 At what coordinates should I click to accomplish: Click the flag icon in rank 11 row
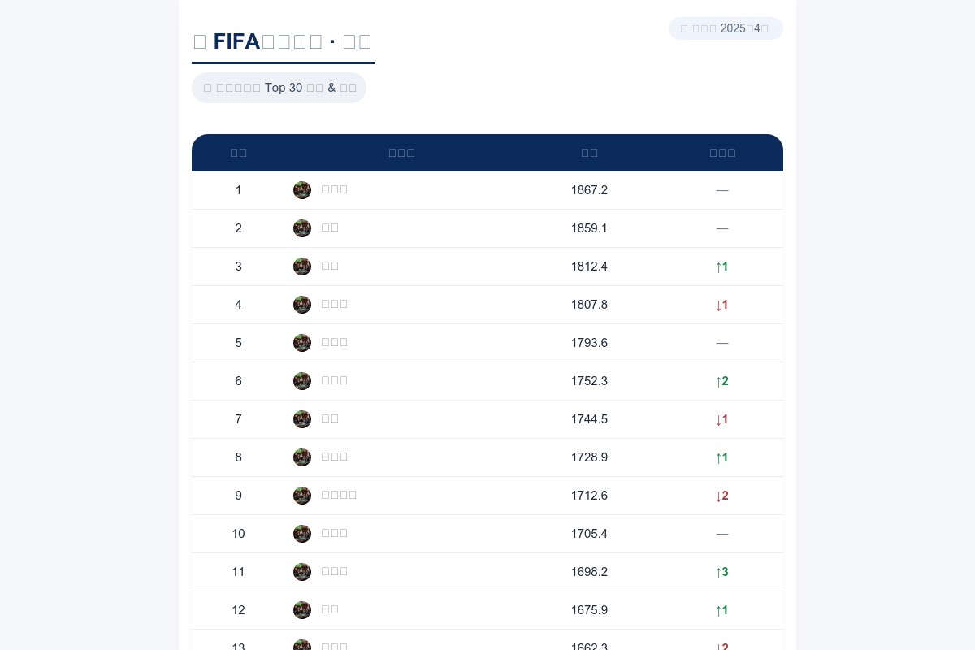(x=302, y=572)
